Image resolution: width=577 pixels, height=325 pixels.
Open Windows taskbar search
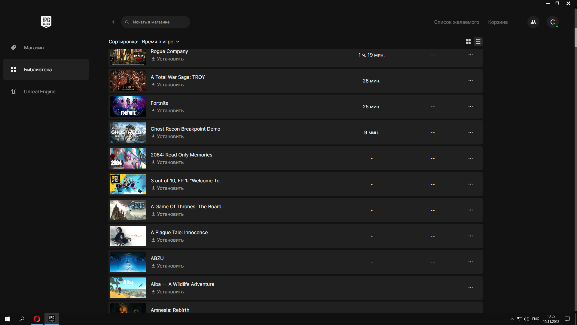pyautogui.click(x=22, y=319)
